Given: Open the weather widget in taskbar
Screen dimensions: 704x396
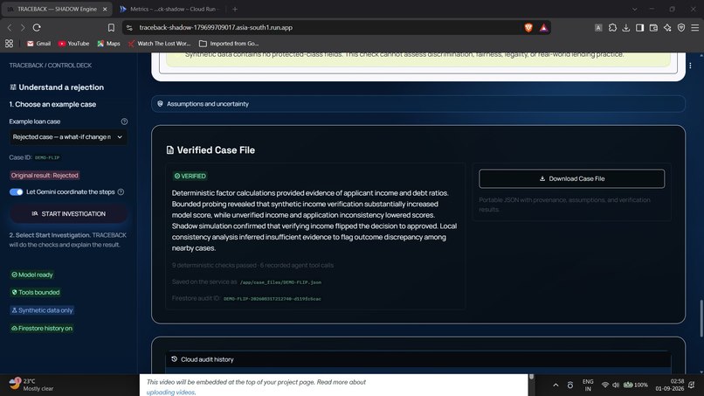Looking at the screenshot, I should tap(31, 385).
